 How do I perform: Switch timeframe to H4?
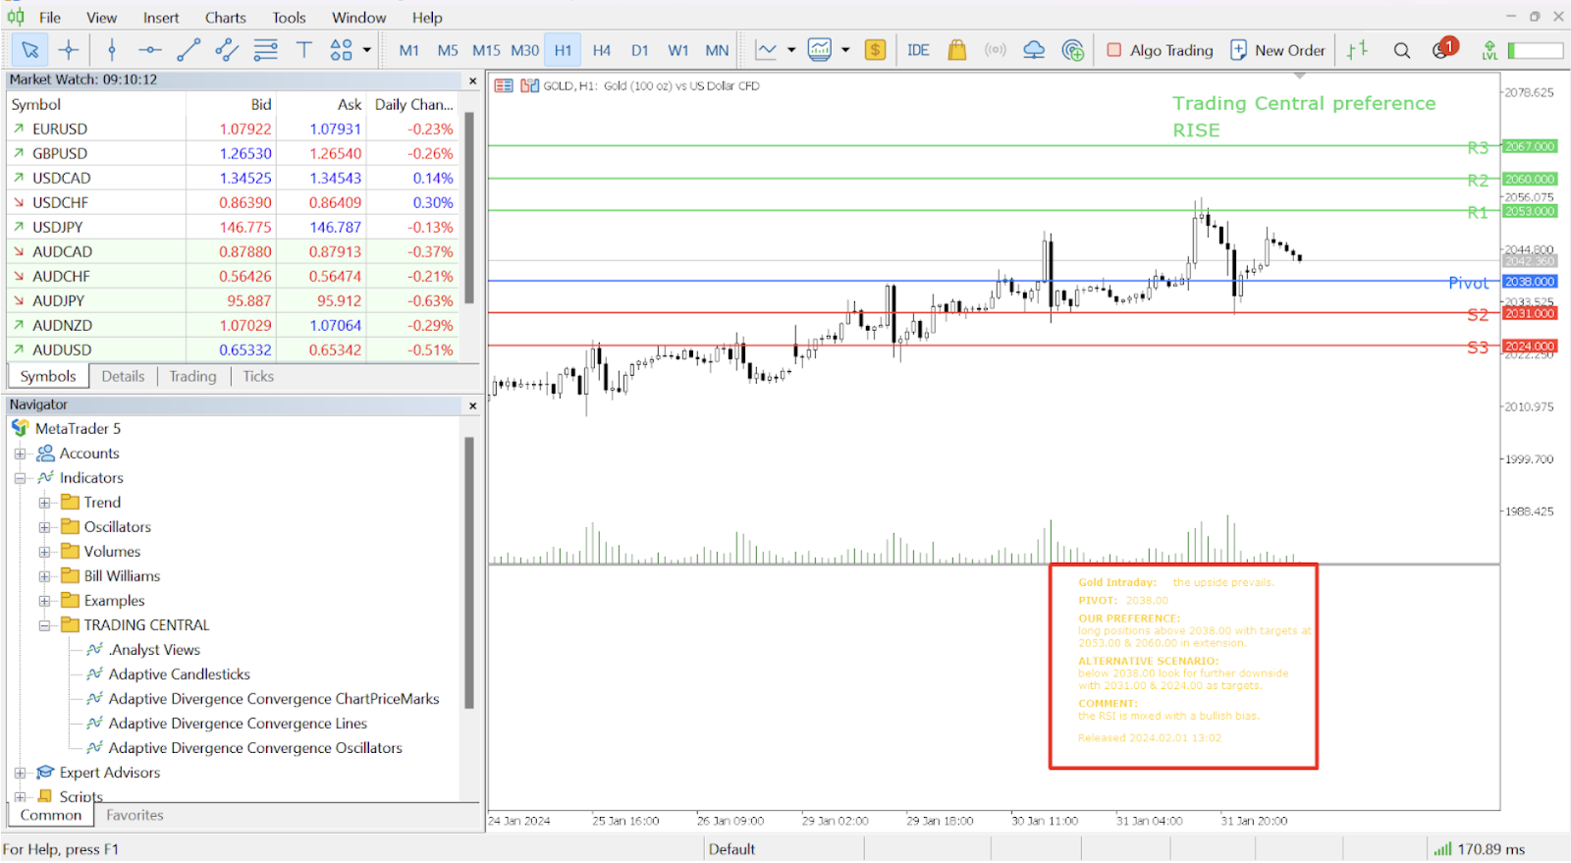coord(602,50)
